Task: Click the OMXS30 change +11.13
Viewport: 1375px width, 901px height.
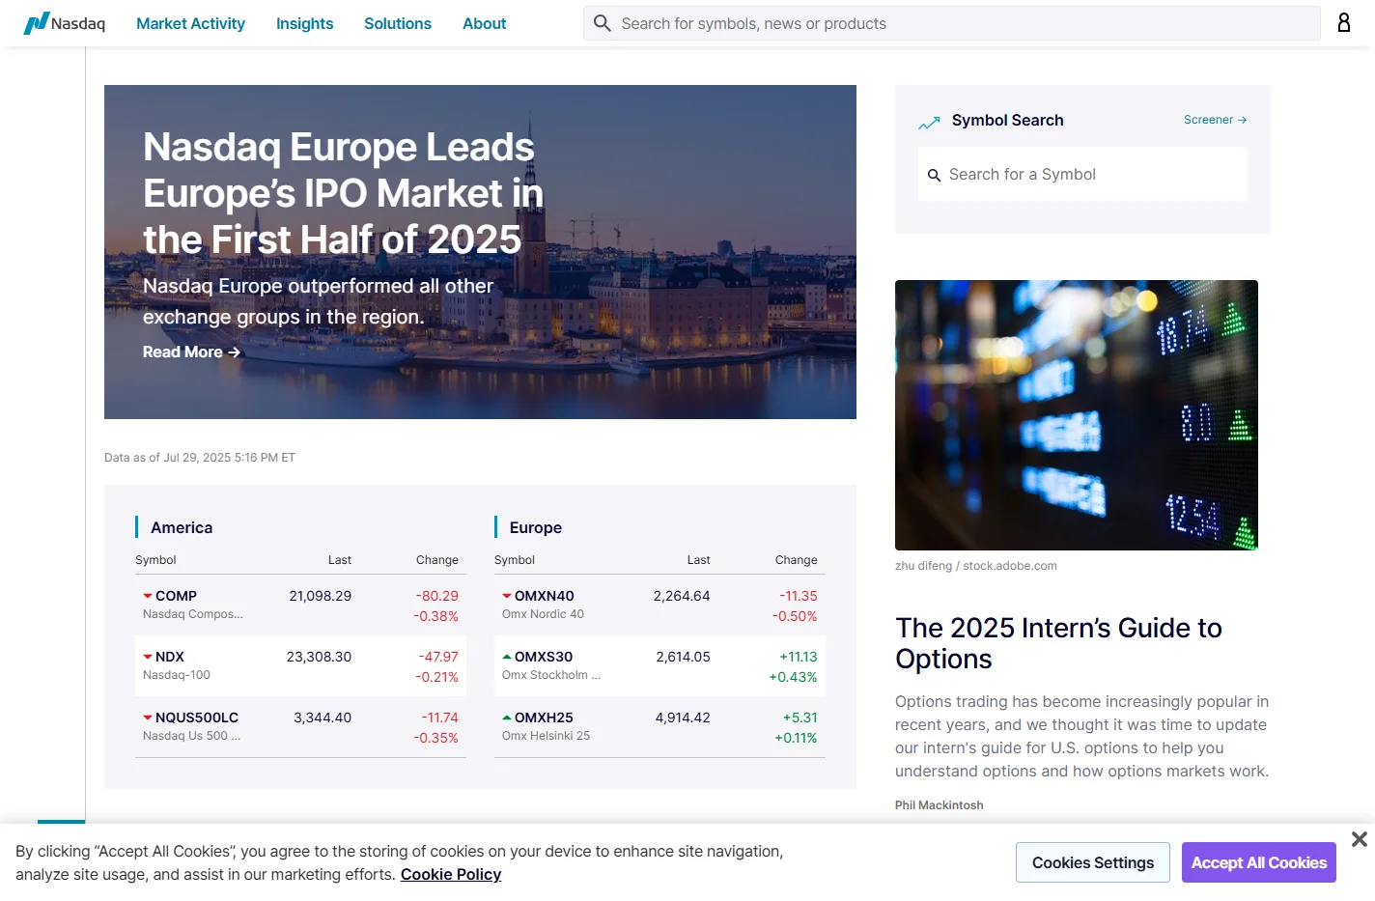Action: (x=799, y=657)
